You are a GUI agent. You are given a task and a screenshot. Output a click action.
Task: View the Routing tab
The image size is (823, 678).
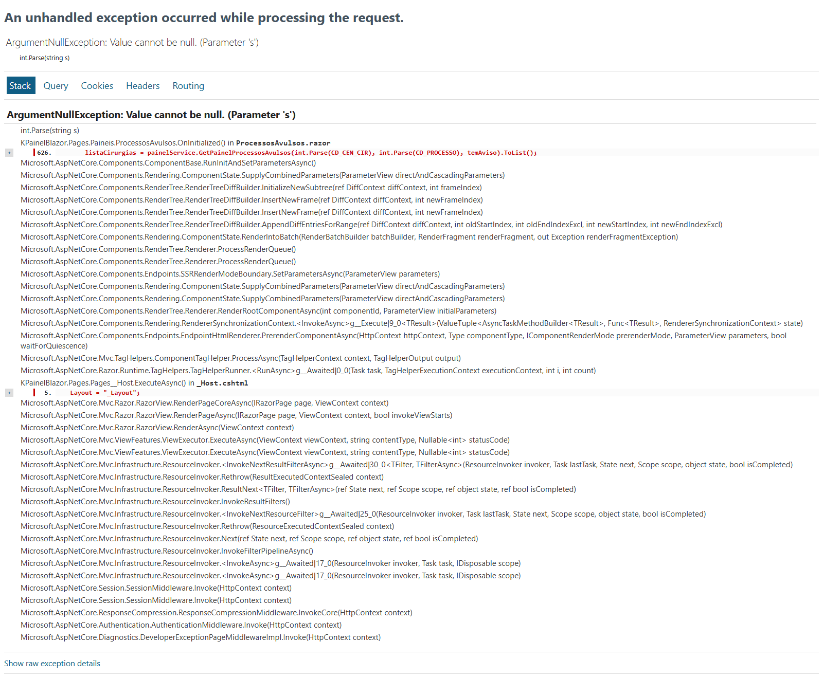point(188,86)
